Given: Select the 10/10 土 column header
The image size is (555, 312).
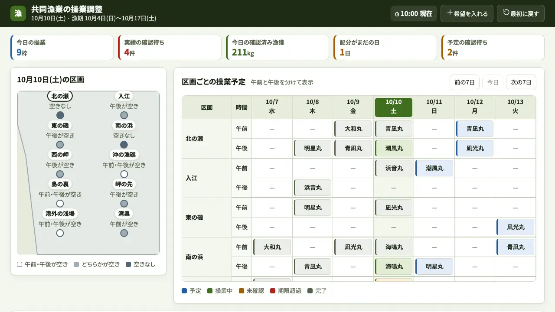Looking at the screenshot, I should [394, 107].
